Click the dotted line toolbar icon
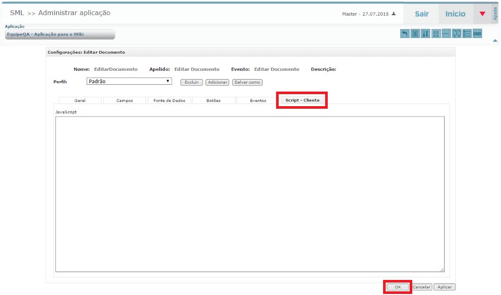 [446, 33]
